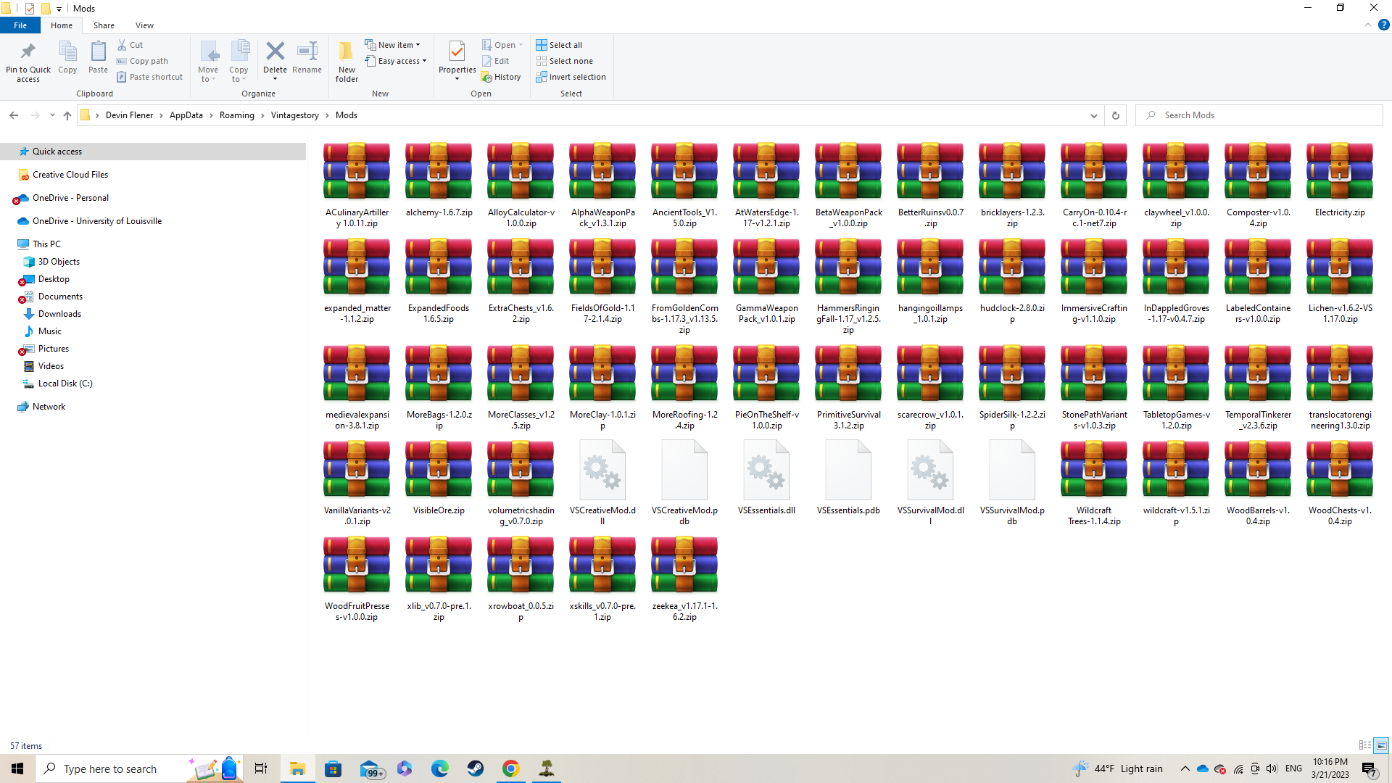Open Properties from the ribbon
The height and width of the screenshot is (783, 1392).
click(457, 52)
